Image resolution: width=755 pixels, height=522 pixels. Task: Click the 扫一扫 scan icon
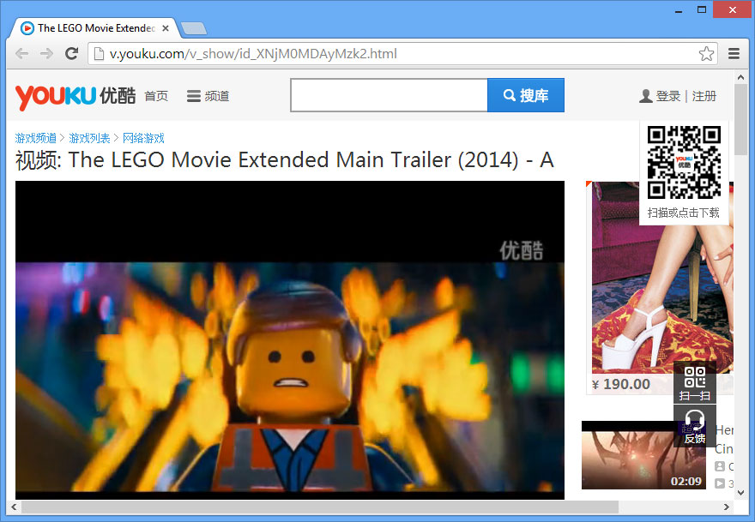click(695, 383)
